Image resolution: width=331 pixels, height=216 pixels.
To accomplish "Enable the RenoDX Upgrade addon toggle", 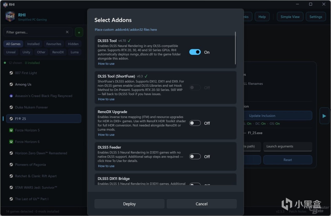I will click(x=195, y=123).
